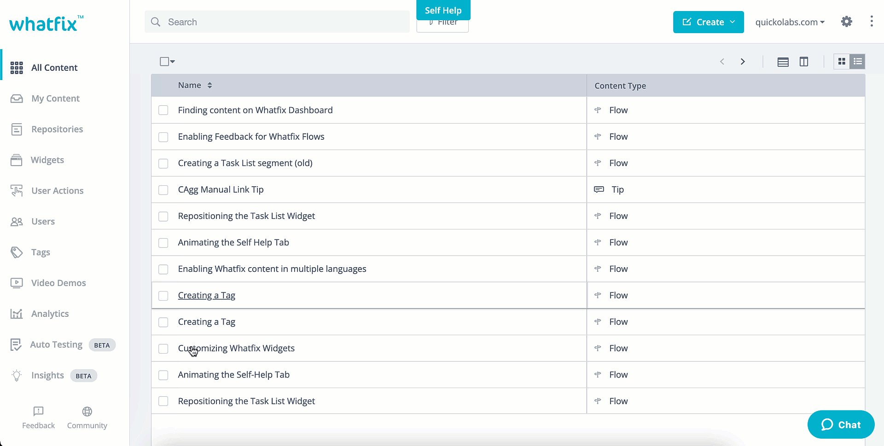The height and width of the screenshot is (446, 884).
Task: Open Enabling Feedback for Whatfix Flows
Action: coord(251,137)
